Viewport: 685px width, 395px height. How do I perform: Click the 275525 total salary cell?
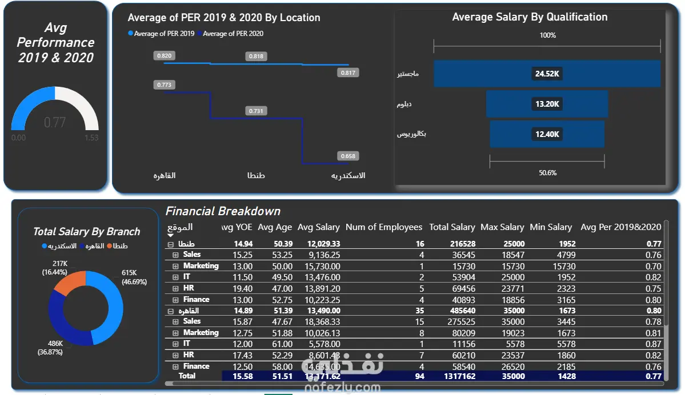(x=461, y=322)
